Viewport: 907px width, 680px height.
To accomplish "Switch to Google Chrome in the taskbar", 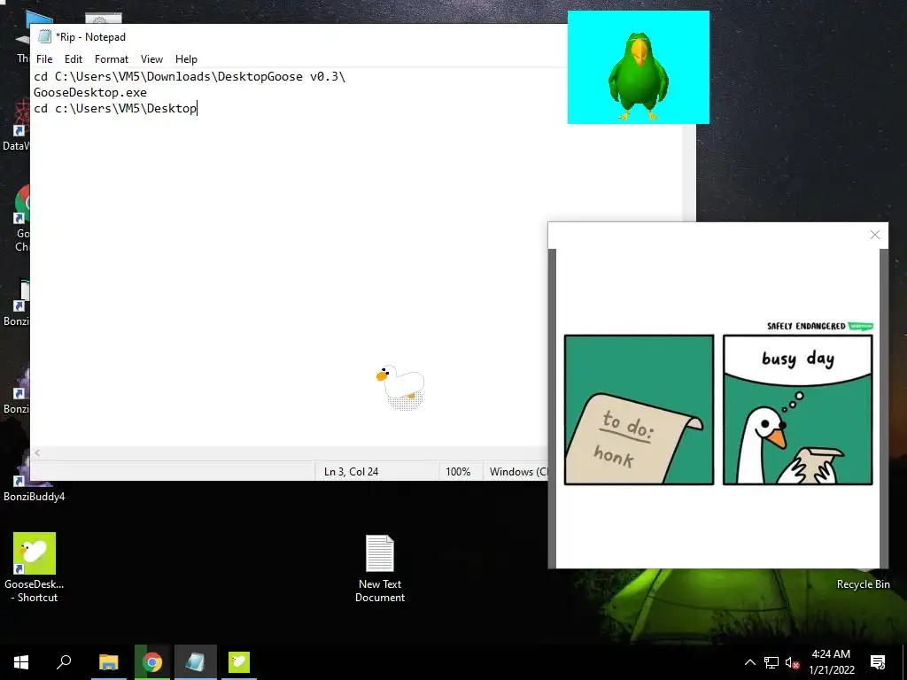I will tap(152, 662).
